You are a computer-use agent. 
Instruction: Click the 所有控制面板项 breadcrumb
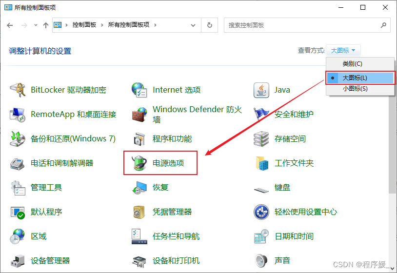click(x=129, y=25)
